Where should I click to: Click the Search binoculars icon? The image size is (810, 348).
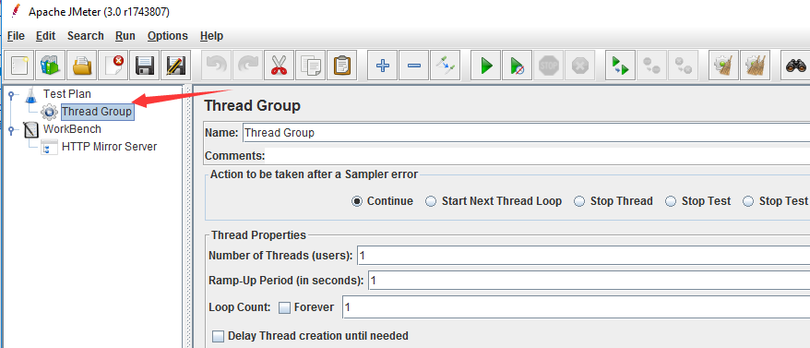point(795,66)
